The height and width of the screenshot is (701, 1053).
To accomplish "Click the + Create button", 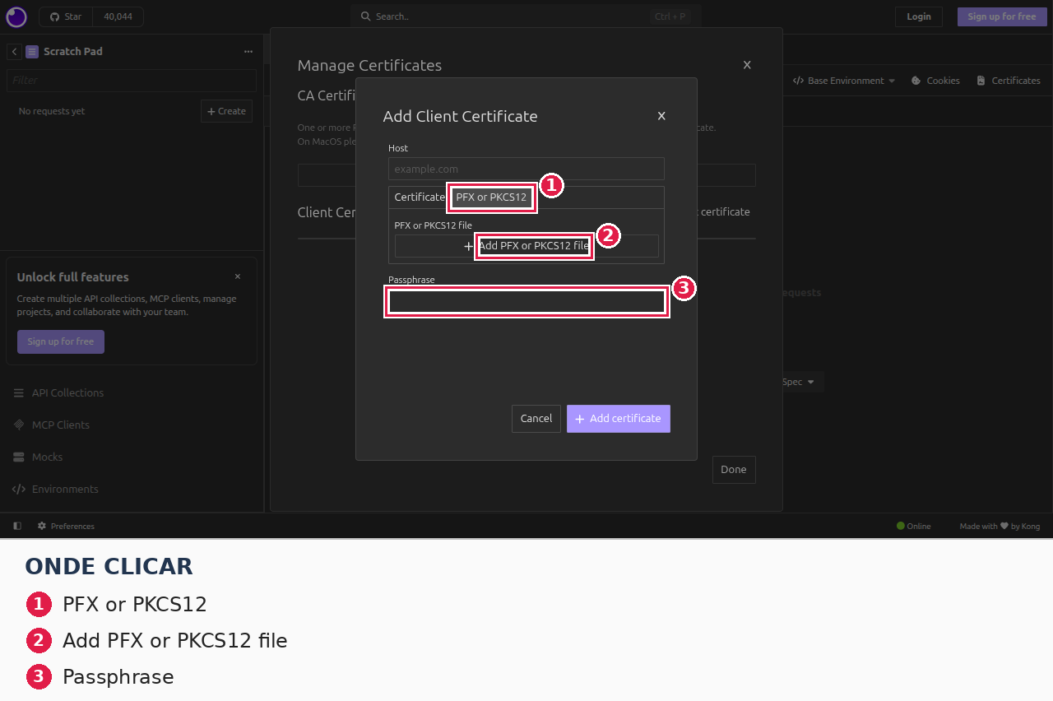I will pos(226,111).
